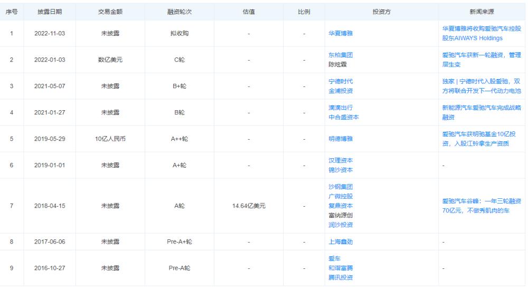Viewport: 528px width, 290px height.
Task: Select date cell 2017-06-06
Action: 50,241
